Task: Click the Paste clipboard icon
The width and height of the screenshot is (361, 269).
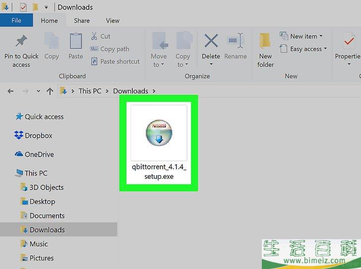Action: 76,42
